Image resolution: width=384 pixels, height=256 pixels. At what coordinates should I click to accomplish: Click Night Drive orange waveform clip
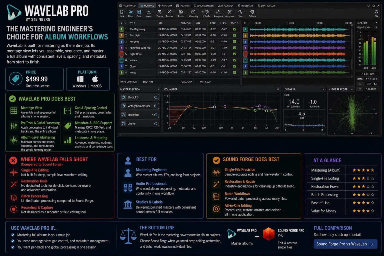299,54
